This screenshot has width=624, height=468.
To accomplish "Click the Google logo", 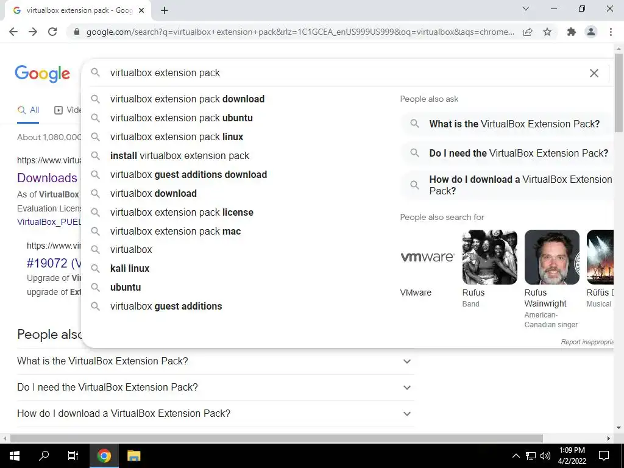I will (x=42, y=74).
